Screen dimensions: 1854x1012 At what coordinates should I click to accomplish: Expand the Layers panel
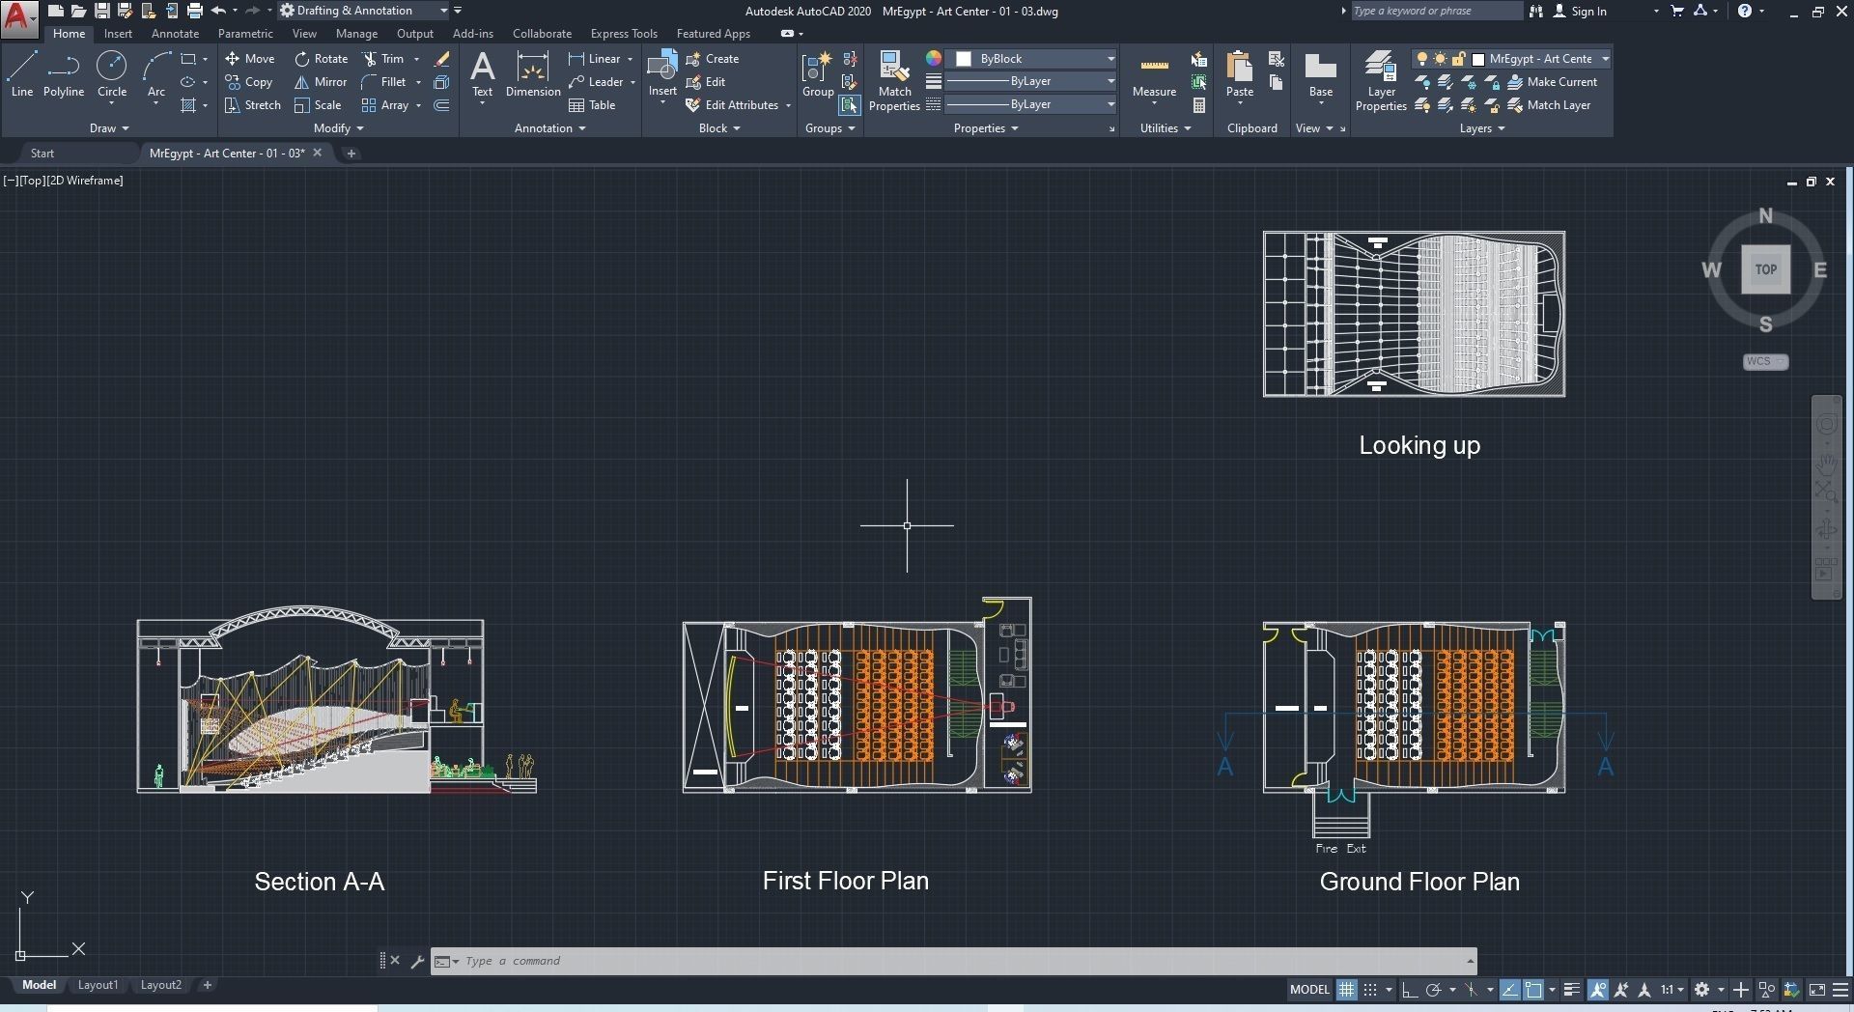click(x=1482, y=128)
